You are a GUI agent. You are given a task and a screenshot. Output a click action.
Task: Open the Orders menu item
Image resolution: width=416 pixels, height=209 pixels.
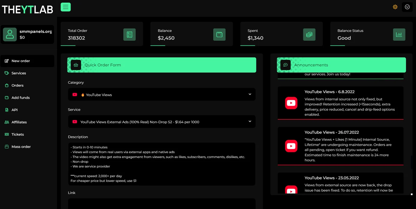(27, 85)
